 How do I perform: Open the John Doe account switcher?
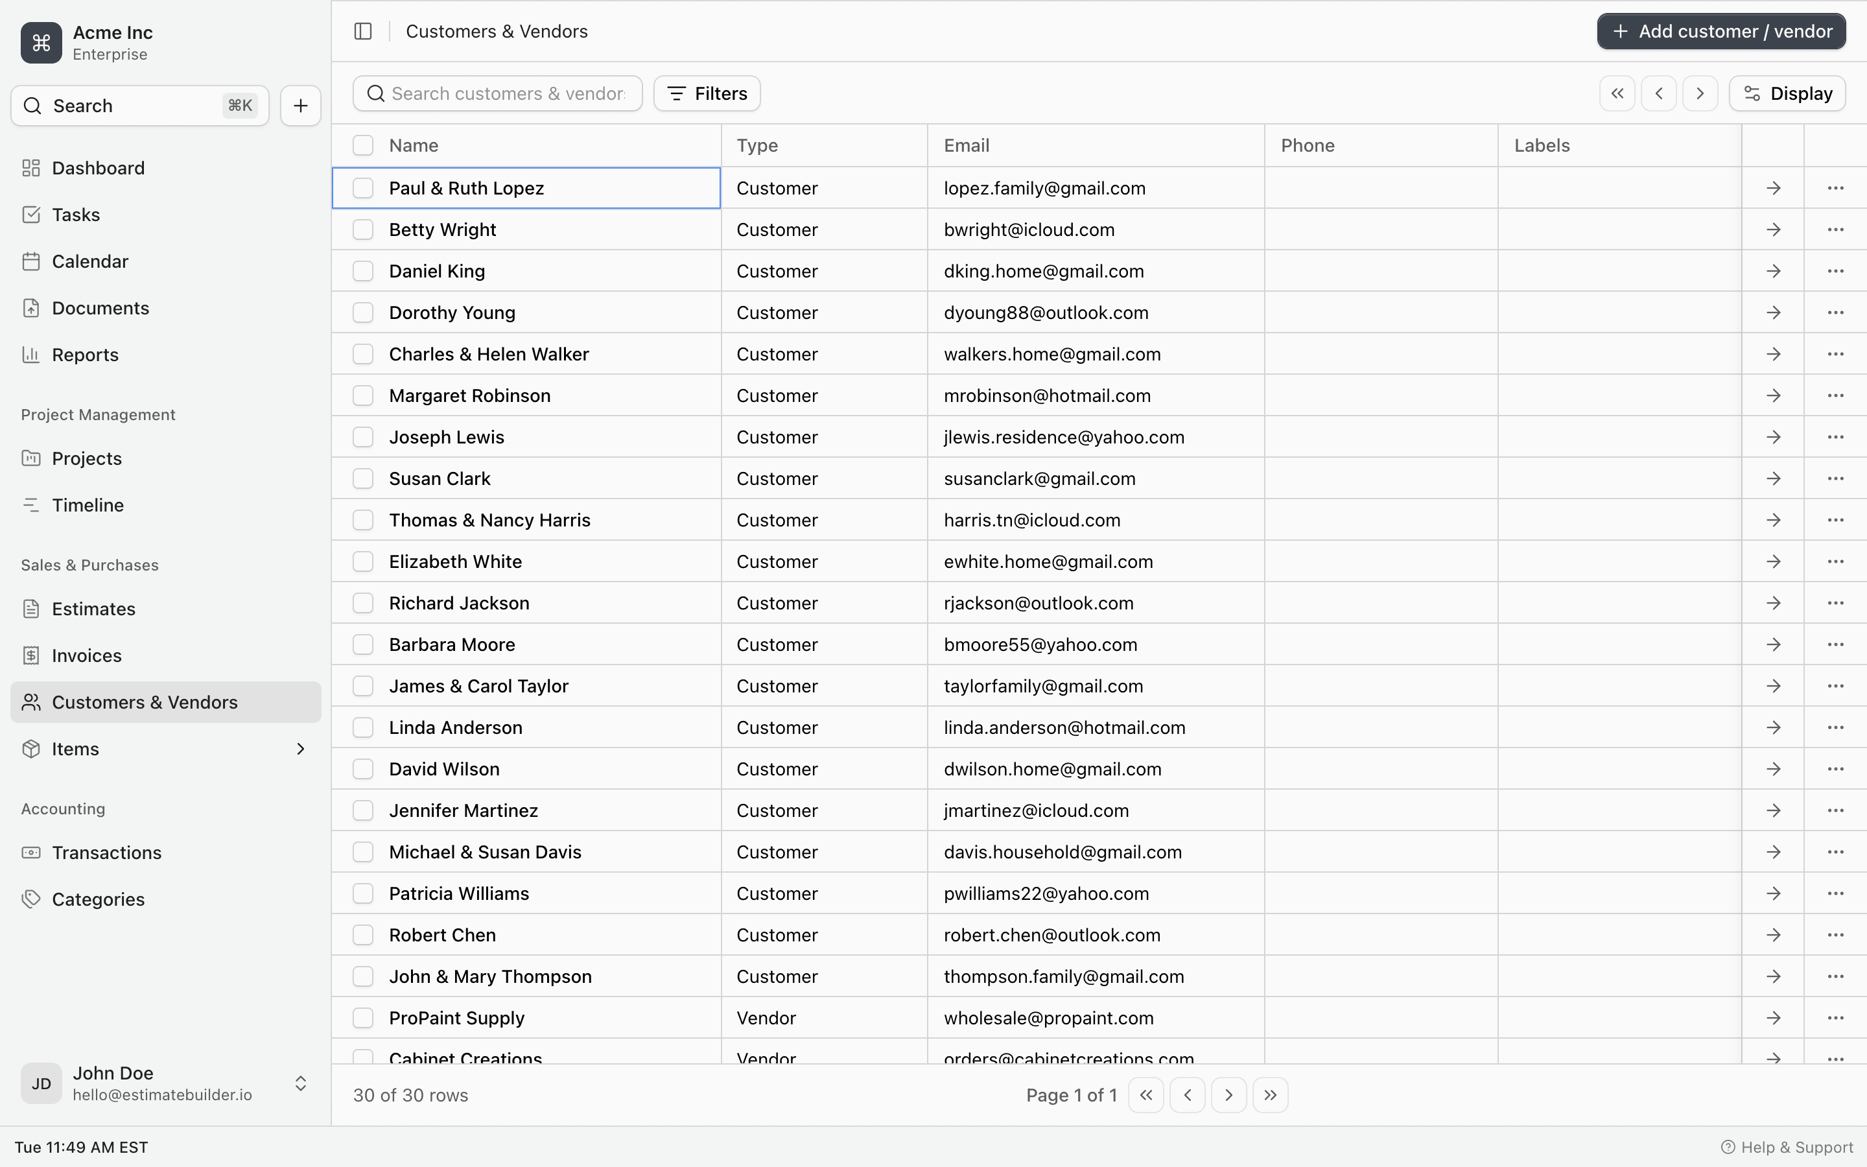click(299, 1083)
